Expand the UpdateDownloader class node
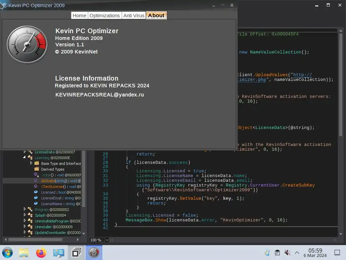Viewport: 346px width, 260px height. click(25, 232)
